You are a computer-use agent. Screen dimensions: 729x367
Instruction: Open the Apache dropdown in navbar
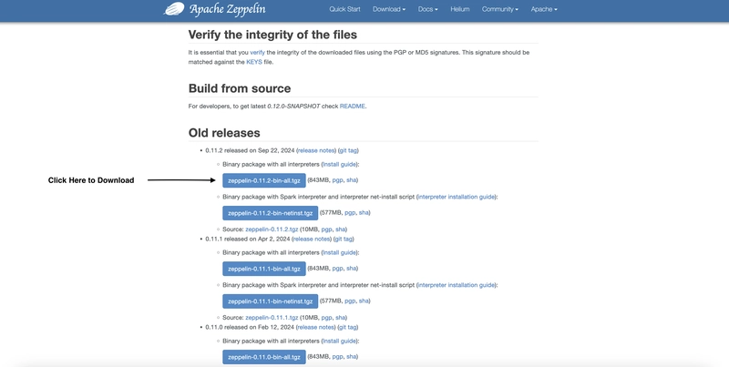(544, 9)
